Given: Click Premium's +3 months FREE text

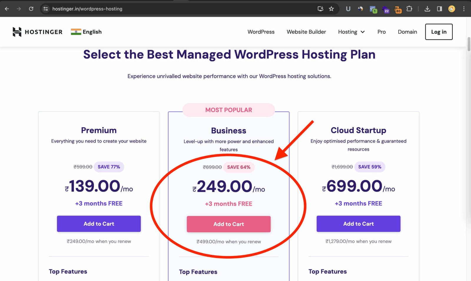Looking at the screenshot, I should tap(99, 203).
